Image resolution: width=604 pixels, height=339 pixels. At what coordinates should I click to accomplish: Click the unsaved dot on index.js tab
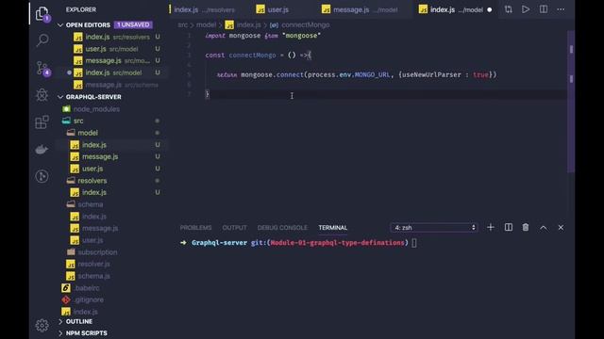(x=490, y=10)
